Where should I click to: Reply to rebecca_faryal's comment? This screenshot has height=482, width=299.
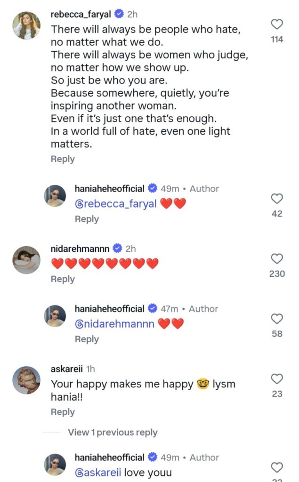(63, 159)
